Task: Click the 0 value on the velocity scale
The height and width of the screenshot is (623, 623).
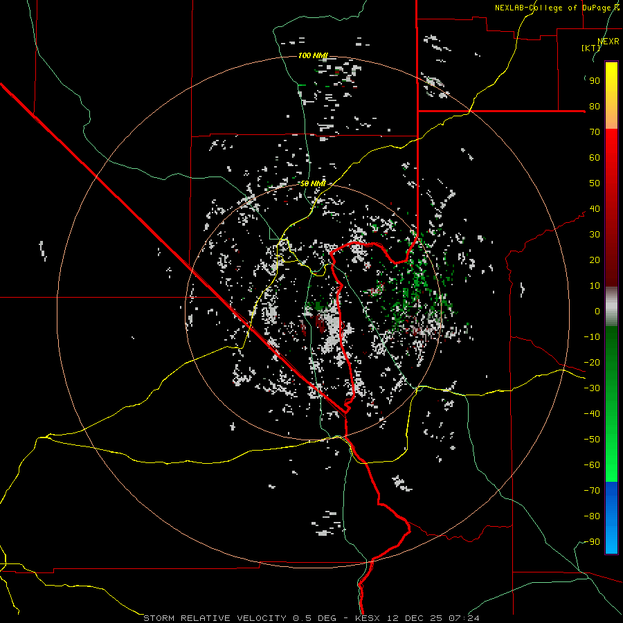Action: 597,311
